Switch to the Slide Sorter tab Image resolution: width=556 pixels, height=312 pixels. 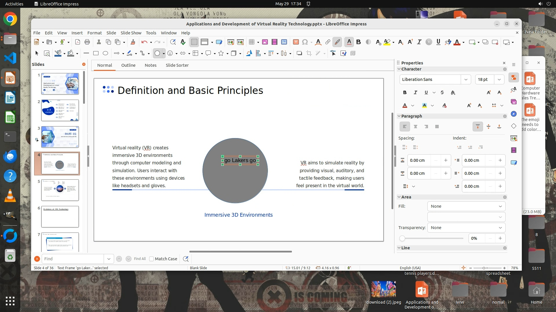177,65
